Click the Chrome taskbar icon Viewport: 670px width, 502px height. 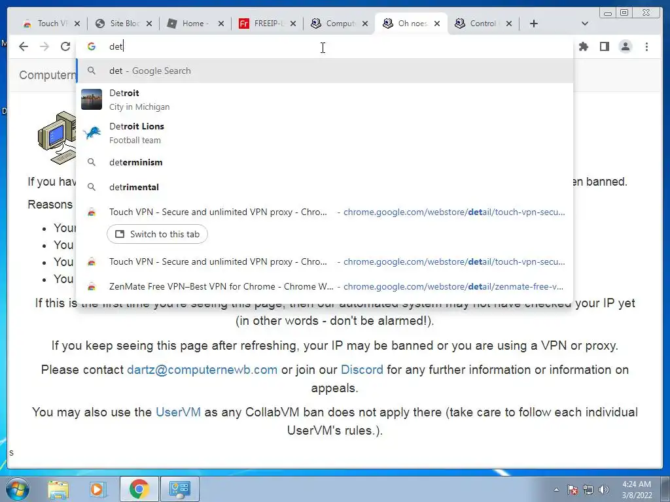(139, 489)
